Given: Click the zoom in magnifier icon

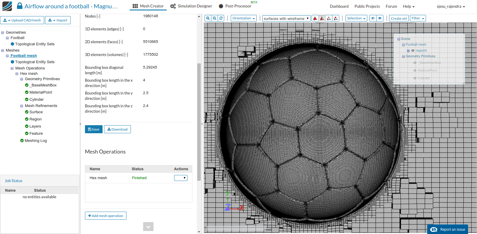Looking at the screenshot, I should coord(208,18).
